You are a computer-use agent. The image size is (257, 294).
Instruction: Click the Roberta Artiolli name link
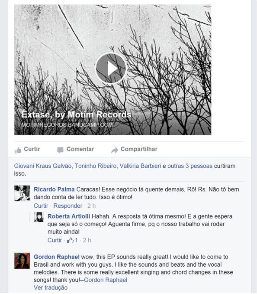[69, 216]
